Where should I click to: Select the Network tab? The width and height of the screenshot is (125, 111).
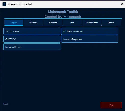click(x=53, y=23)
